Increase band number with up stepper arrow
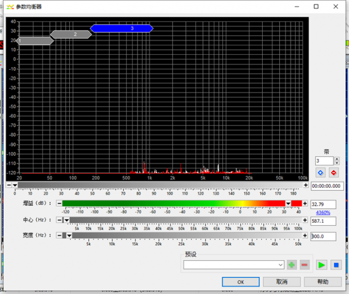The width and height of the screenshot is (349, 294). click(337, 159)
